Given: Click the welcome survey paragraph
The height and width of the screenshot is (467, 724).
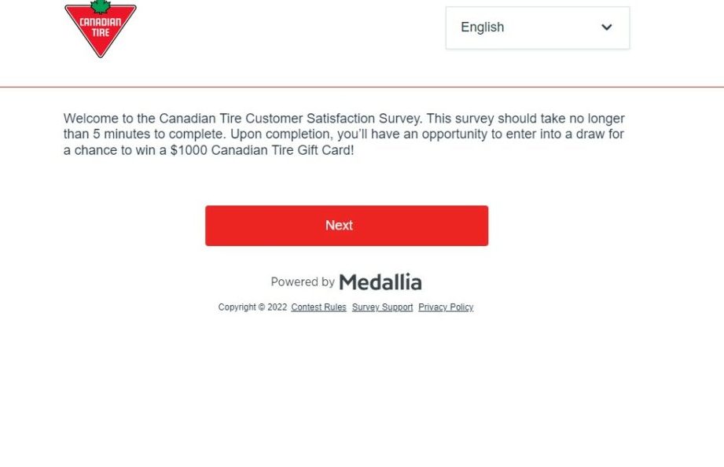Looking at the screenshot, I should click(344, 134).
